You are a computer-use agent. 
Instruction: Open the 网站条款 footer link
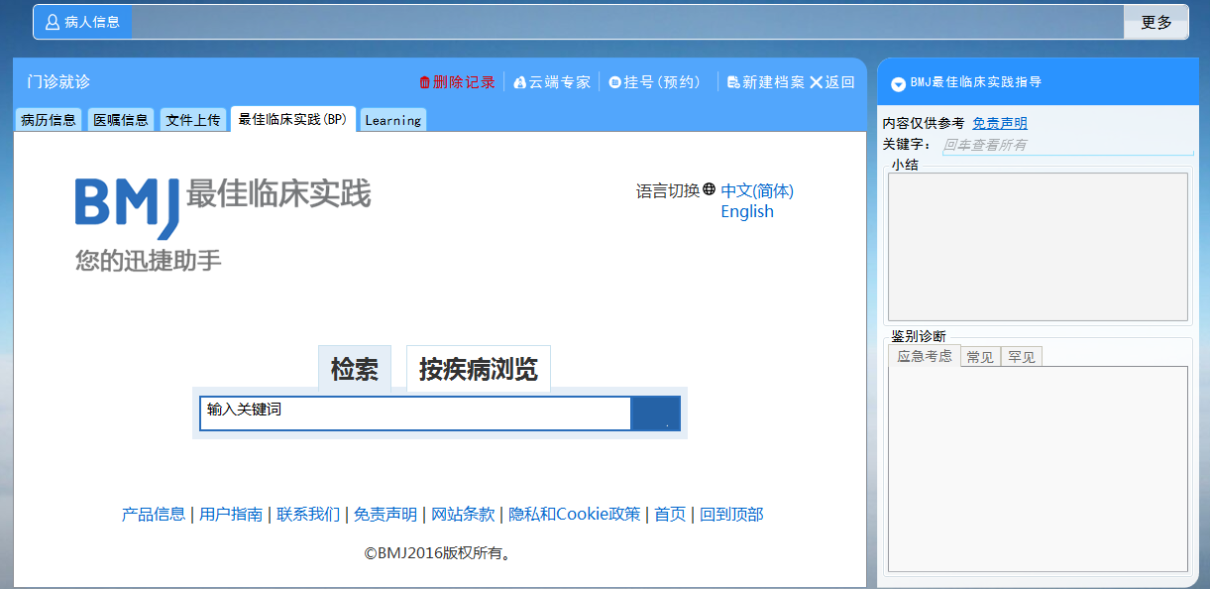point(463,514)
